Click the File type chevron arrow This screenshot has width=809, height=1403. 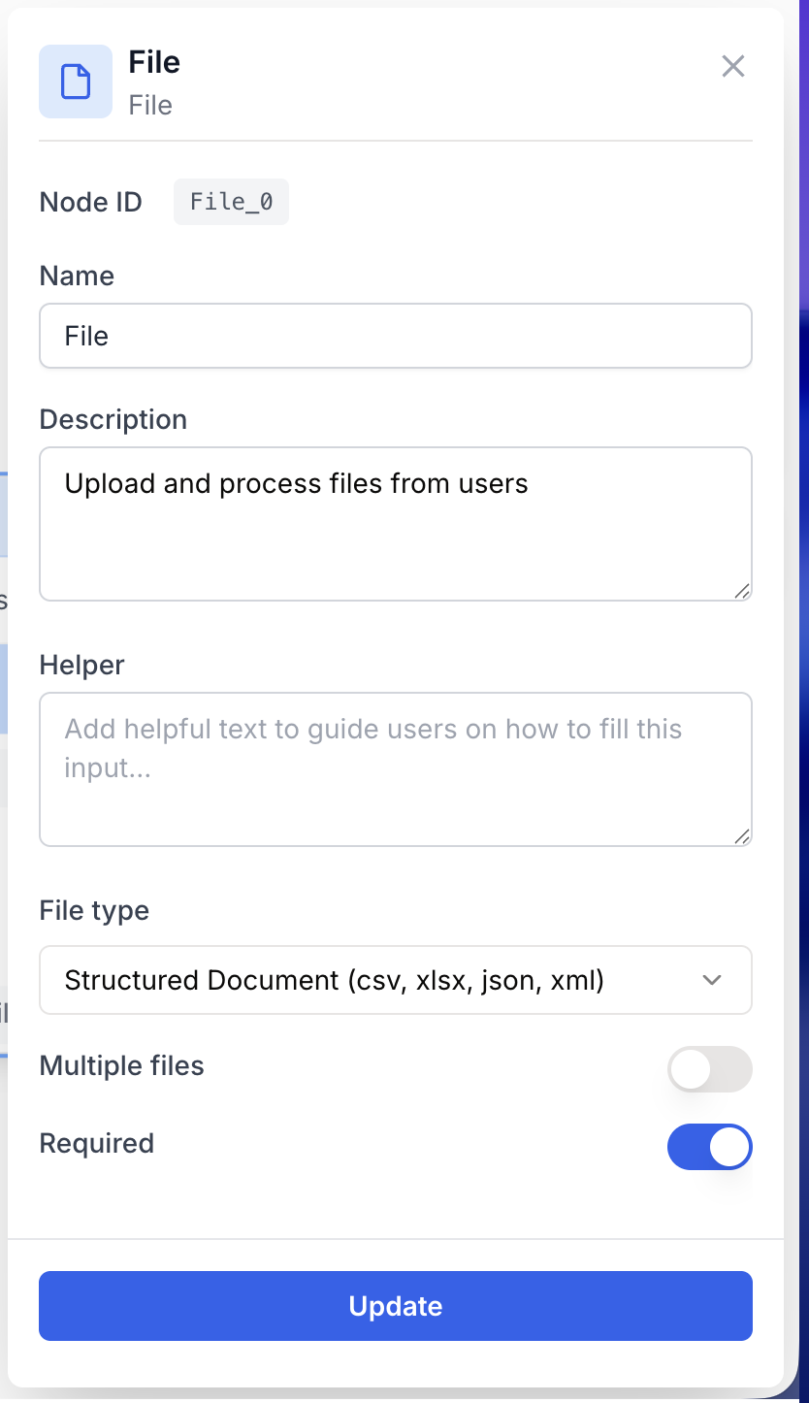(712, 980)
